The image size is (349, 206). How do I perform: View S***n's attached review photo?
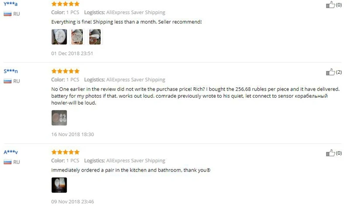[x=59, y=118]
